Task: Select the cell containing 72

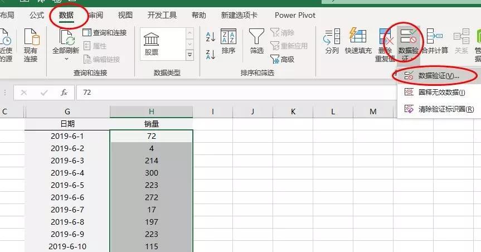Action: point(152,136)
